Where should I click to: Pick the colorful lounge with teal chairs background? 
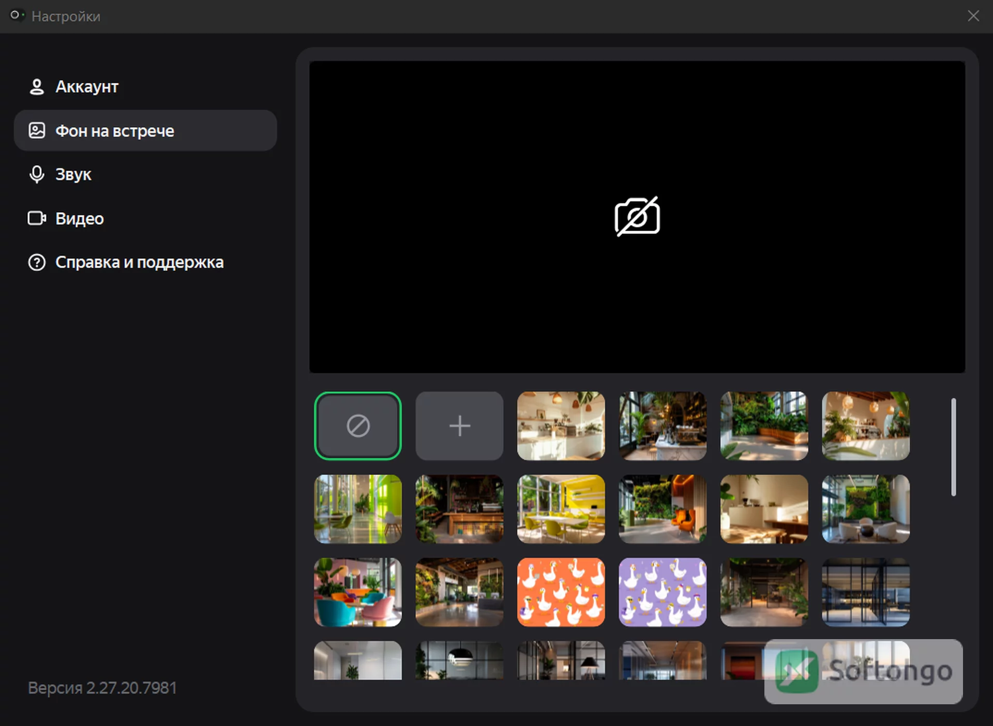(x=358, y=592)
